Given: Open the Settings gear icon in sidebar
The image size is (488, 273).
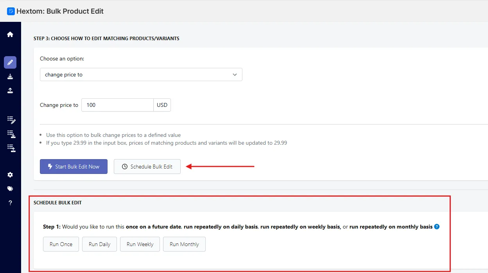Looking at the screenshot, I should click(10, 175).
